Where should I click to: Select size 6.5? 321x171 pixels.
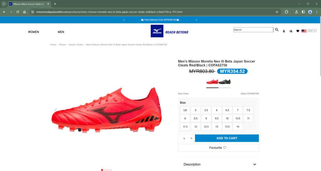227,110
